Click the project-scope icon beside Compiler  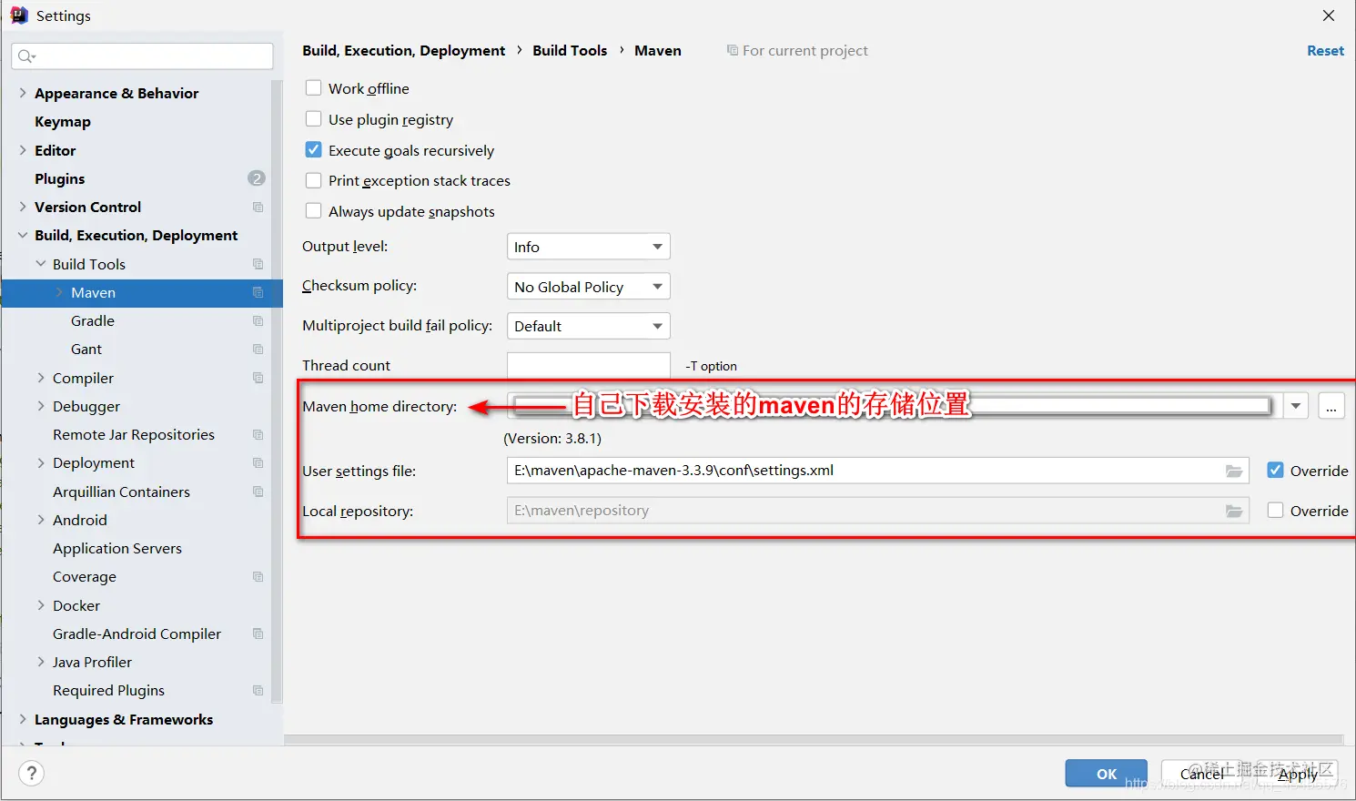point(258,378)
